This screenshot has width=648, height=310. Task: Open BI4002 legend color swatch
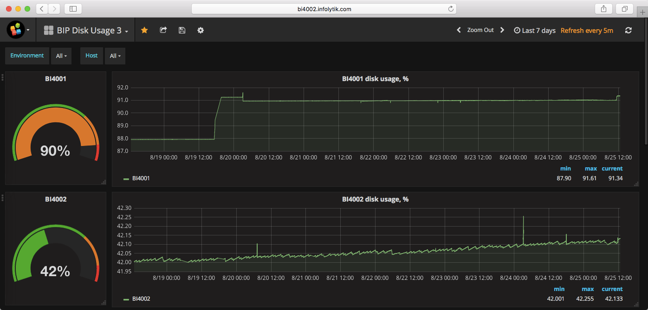tap(126, 299)
